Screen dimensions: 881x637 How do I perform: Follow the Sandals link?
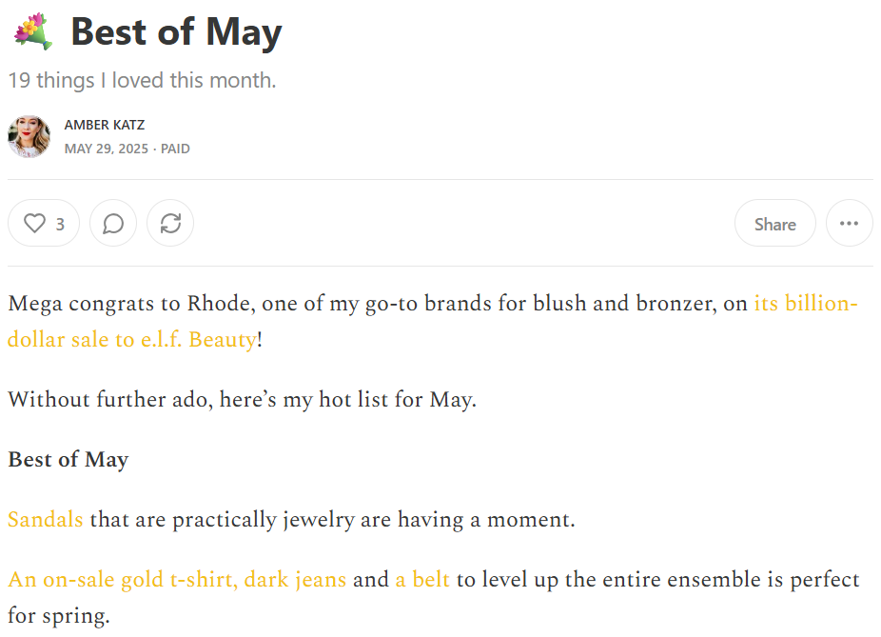tap(46, 520)
